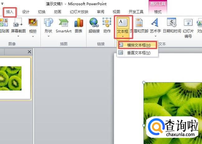This screenshot has height=144, width=202.
Task: Click the 超链接 hyperlink icon
Action: coord(94,22)
